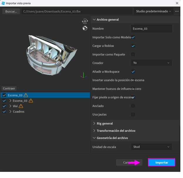183x178 pixels.
Task: Click the Importar button
Action: (x=162, y=162)
